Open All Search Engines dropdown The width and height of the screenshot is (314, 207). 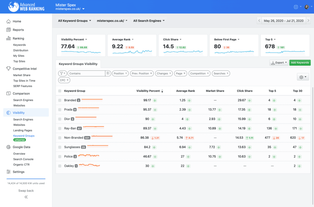coord(149,21)
